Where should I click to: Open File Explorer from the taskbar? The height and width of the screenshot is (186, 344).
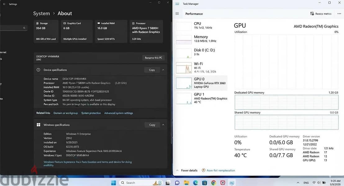186,183
